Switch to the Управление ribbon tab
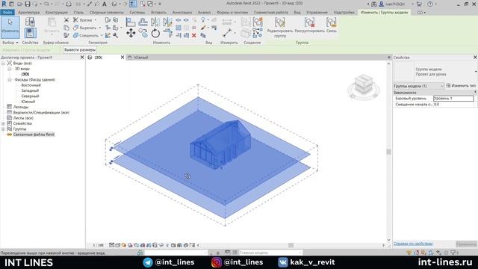This screenshot has width=478, height=269. [x=317, y=13]
